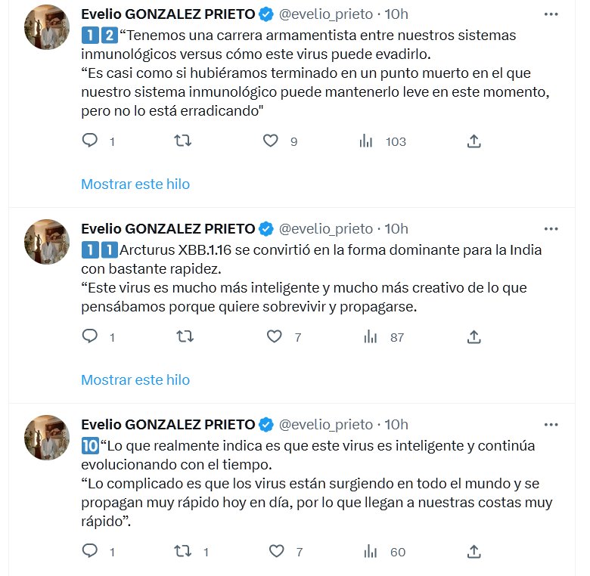Like the Arcturus XBB.1.16 tweet
This screenshot has width=590, height=576.
pos(276,336)
